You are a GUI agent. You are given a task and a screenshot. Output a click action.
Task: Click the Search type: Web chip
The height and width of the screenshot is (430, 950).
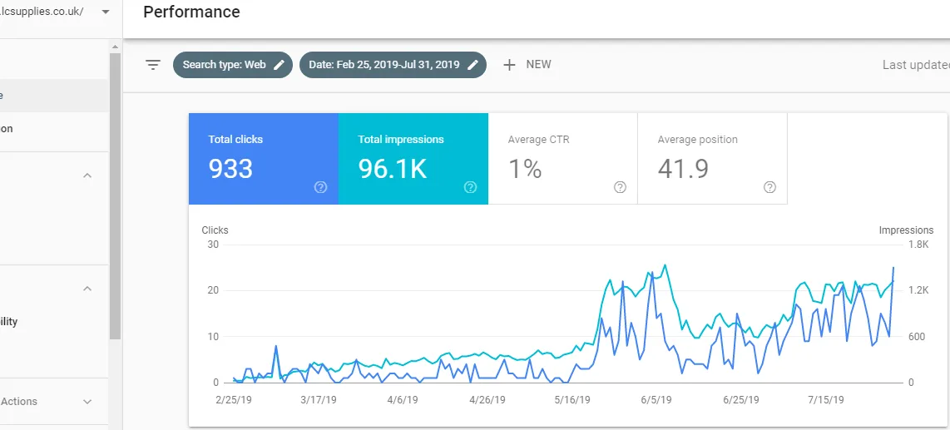[233, 65]
